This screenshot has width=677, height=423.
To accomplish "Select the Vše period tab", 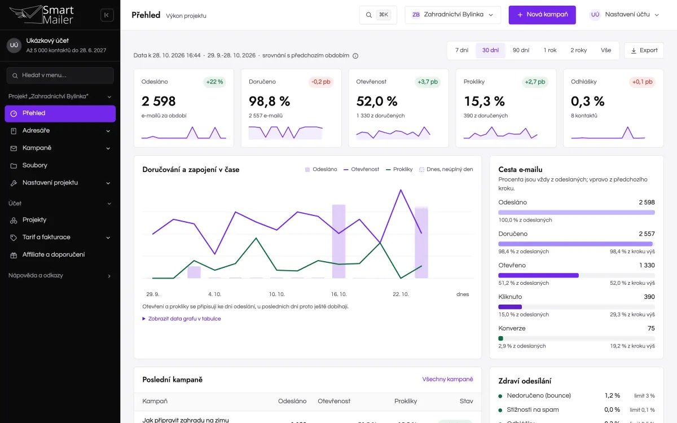I will pos(606,50).
